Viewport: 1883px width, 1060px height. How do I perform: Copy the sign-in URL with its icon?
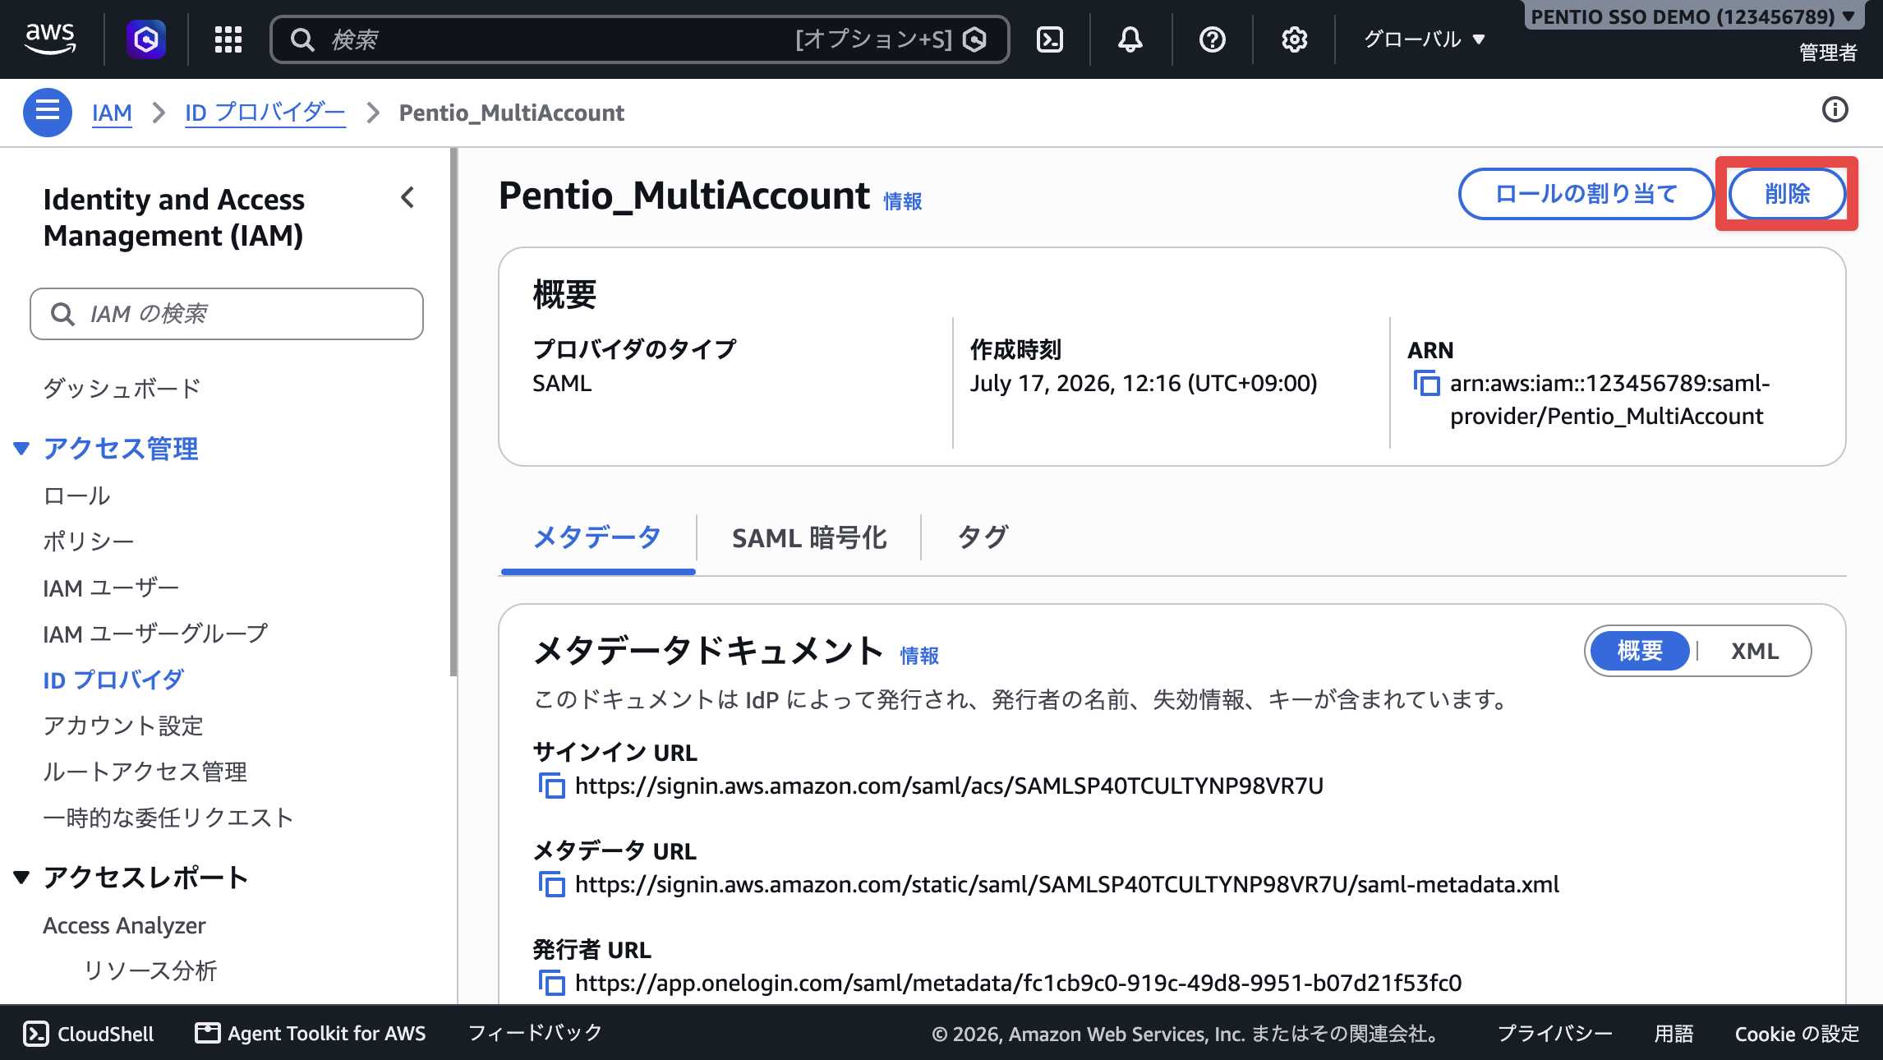[552, 786]
